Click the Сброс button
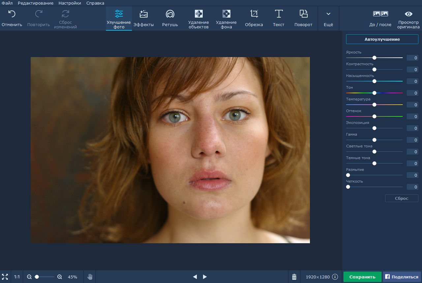Viewport: 422px width, 283px height. click(x=402, y=198)
